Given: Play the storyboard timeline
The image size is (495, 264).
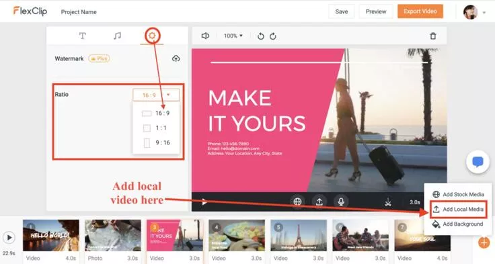Looking at the screenshot, I should (9, 238).
